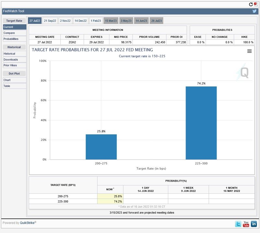The image size is (260, 233).
Task: Switch to the 21 Sep22 meeting tab
Action: pyautogui.click(x=50, y=21)
